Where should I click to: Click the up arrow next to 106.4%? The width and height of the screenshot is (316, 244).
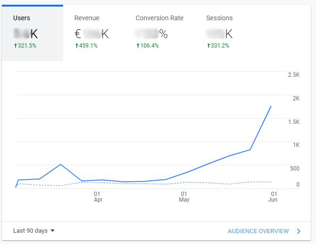(x=138, y=46)
